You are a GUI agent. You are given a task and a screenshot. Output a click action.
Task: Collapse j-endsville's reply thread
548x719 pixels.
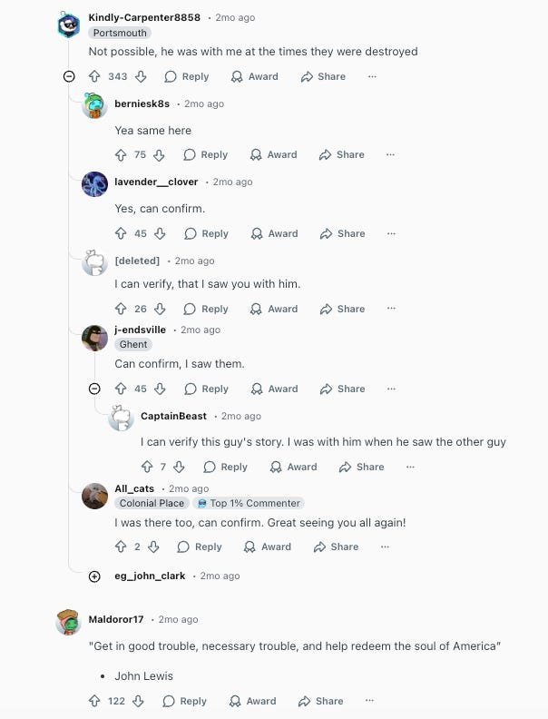click(x=94, y=389)
